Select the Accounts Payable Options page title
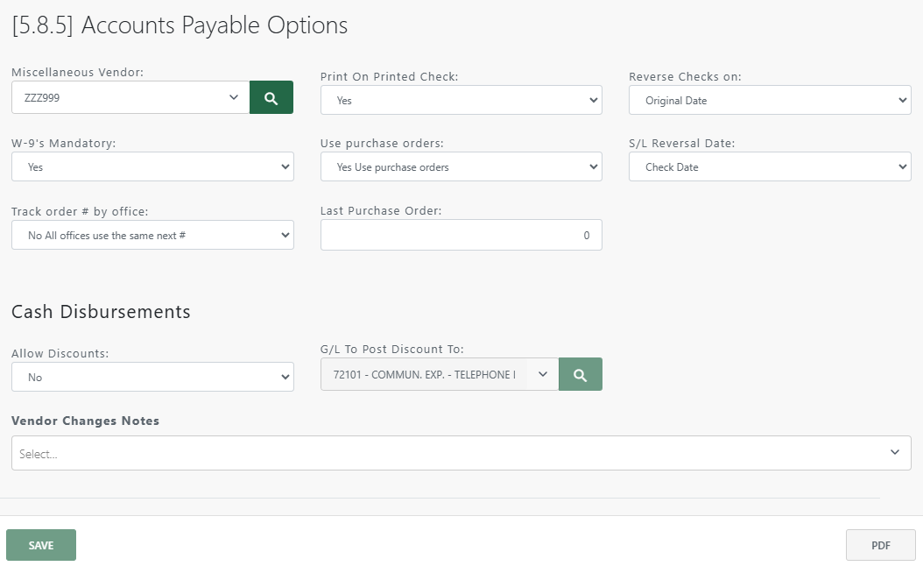923x566 pixels. pyautogui.click(x=178, y=25)
